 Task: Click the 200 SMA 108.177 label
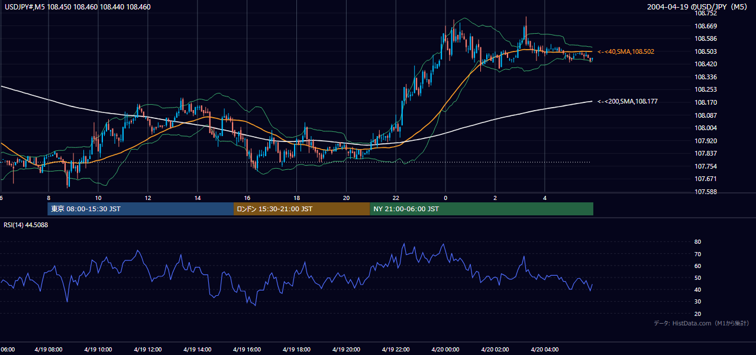point(628,102)
